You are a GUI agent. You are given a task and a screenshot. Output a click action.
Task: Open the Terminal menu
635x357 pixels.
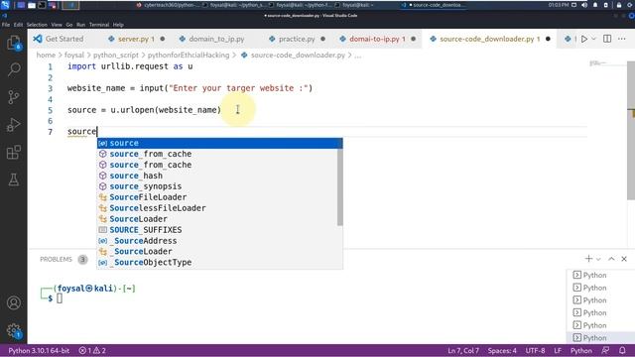pyautogui.click(x=99, y=25)
